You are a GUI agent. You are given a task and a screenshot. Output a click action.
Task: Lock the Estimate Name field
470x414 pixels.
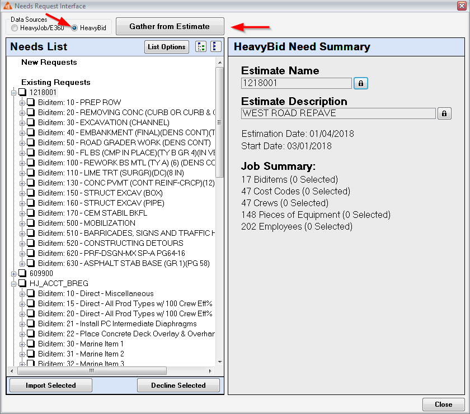[x=360, y=83]
